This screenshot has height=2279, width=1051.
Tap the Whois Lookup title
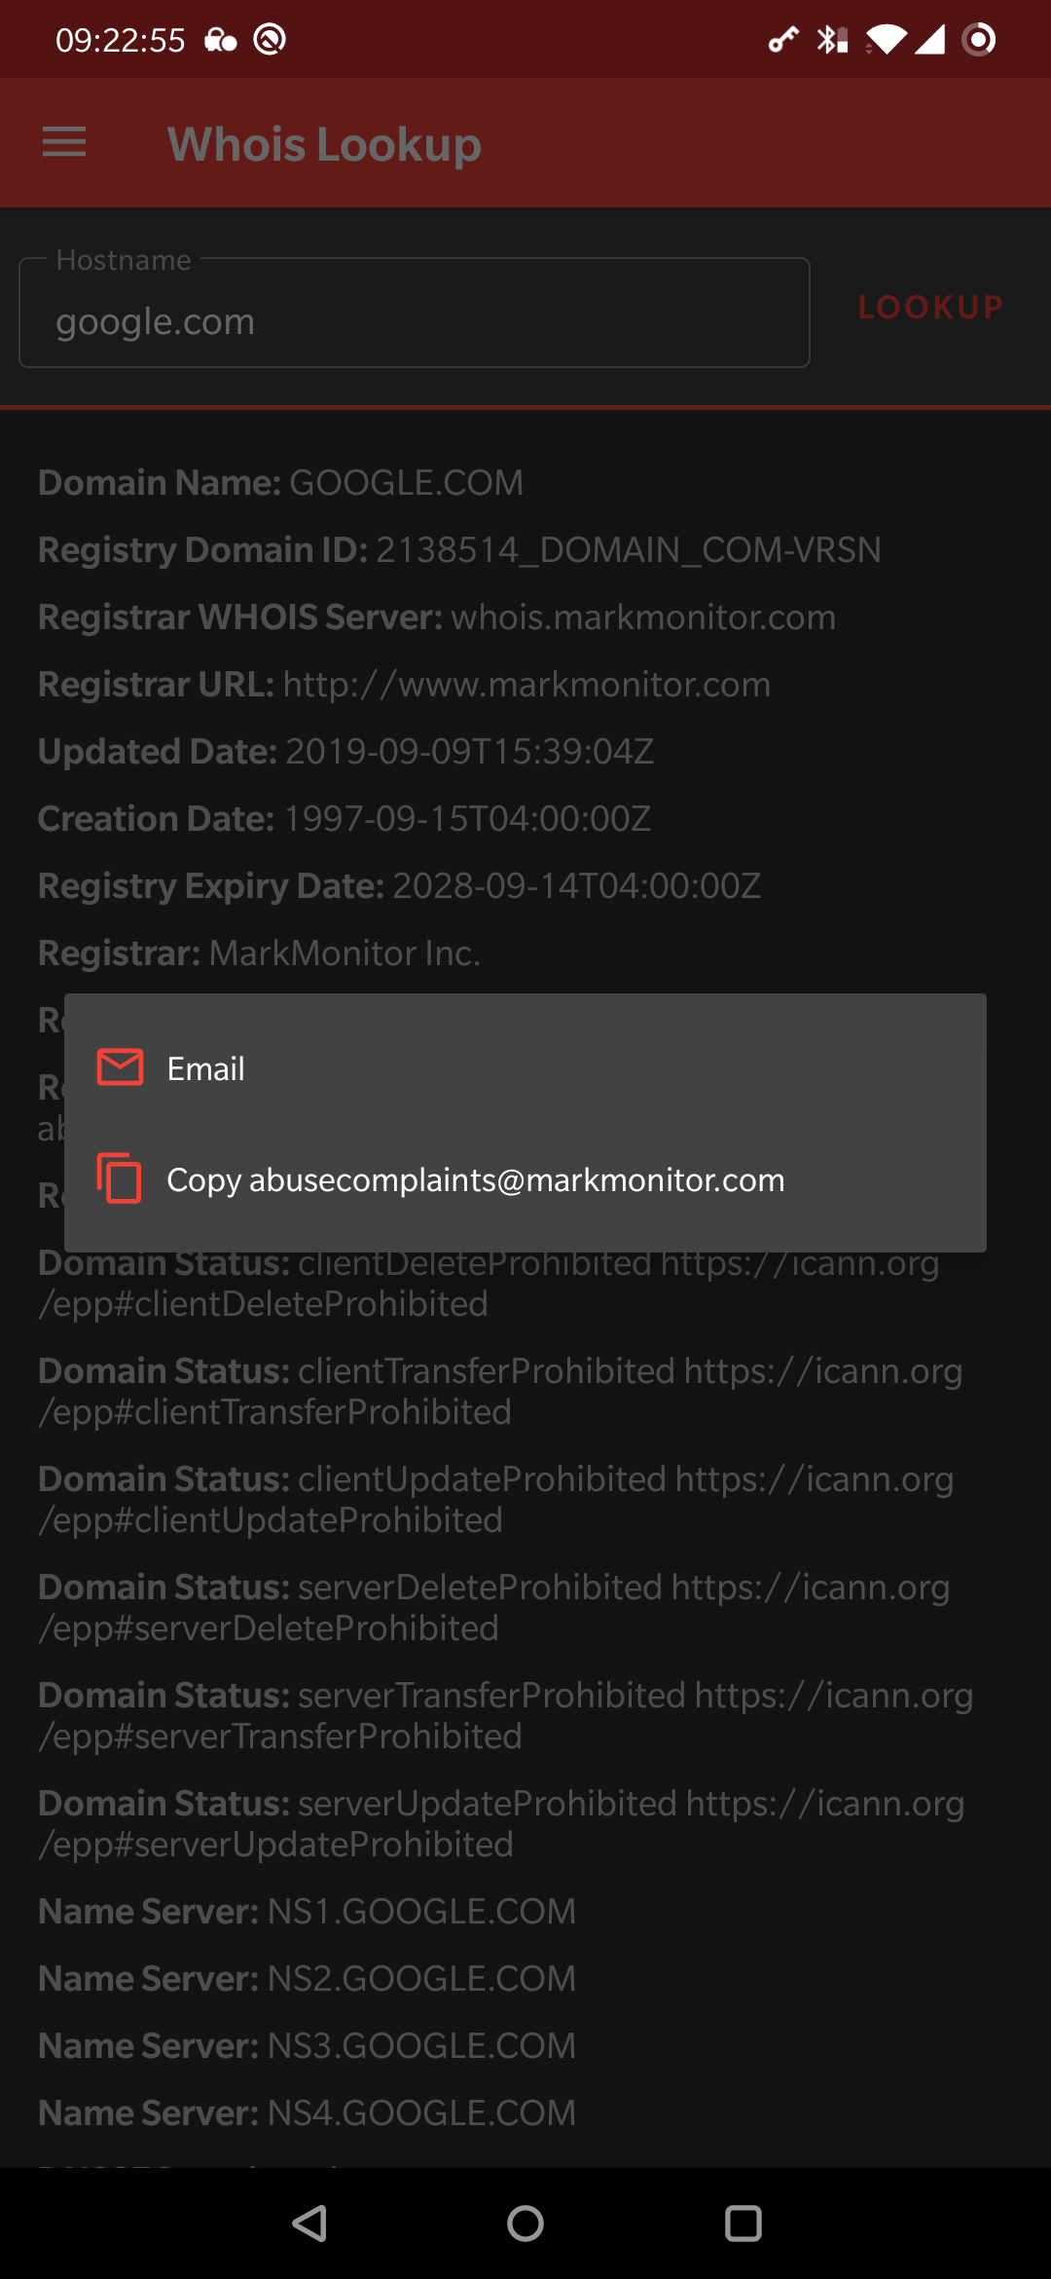coord(324,145)
